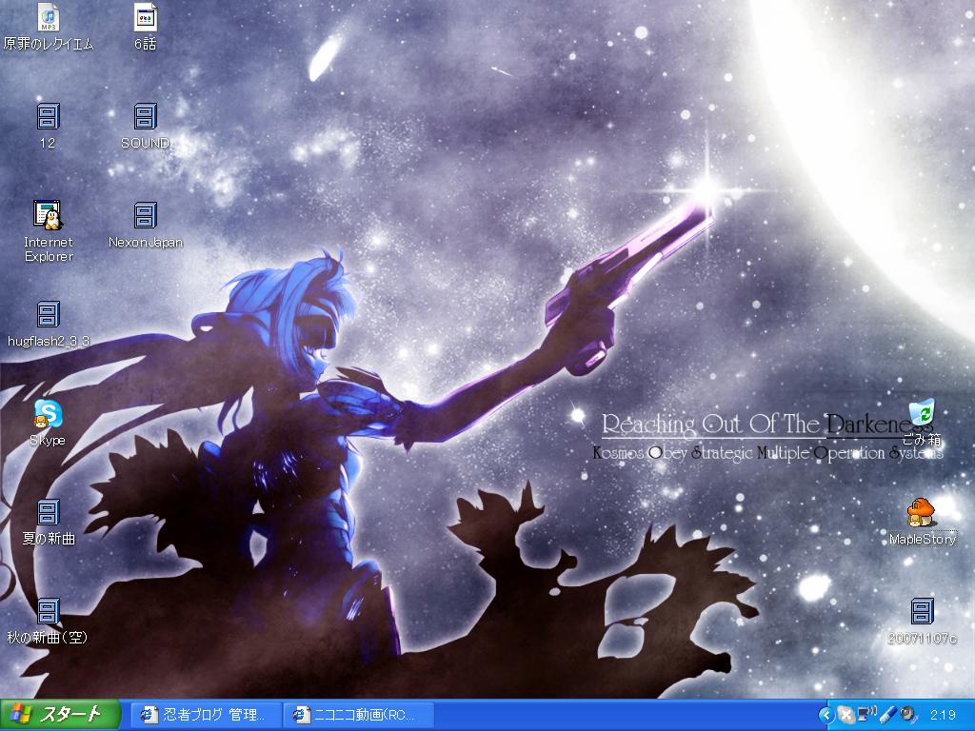
Task: Click the round speaker-like tray icon
Action: click(x=908, y=715)
